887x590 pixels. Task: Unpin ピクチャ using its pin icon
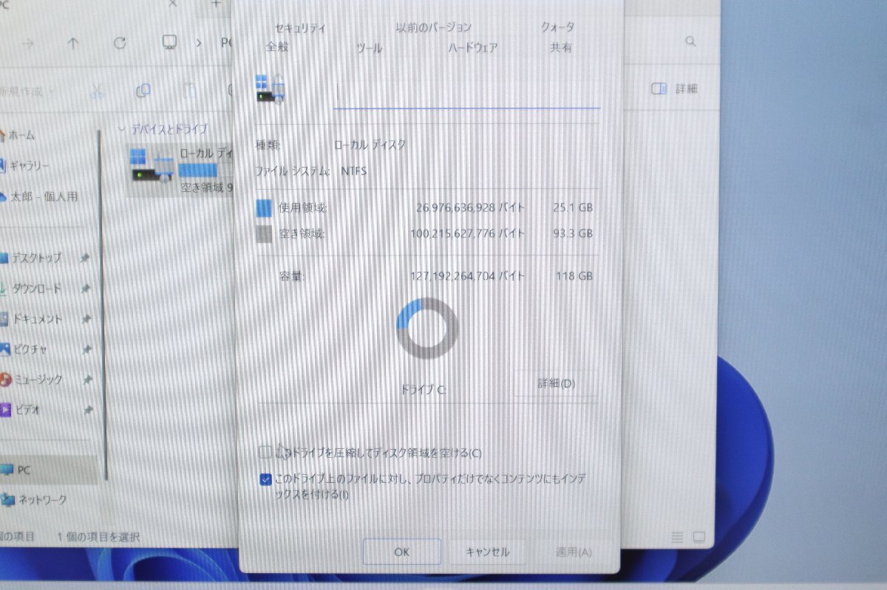click(86, 349)
